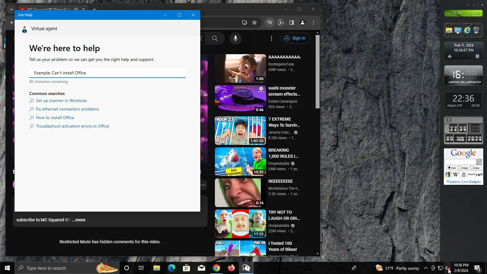The image size is (487, 274).
Task: Click the 'REEEEEEEEE' video title
Action: 281,181
